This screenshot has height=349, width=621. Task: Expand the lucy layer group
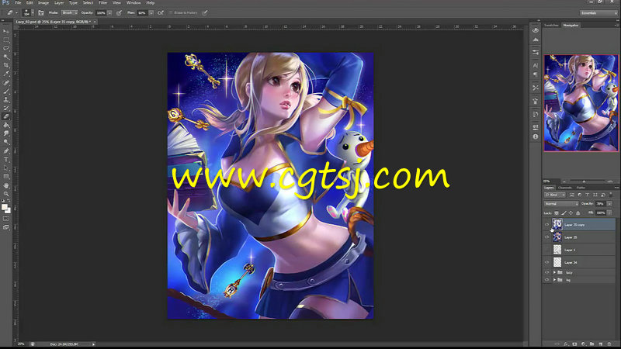(554, 272)
